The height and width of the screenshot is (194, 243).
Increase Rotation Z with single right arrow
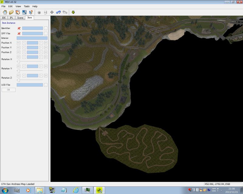click(41, 76)
